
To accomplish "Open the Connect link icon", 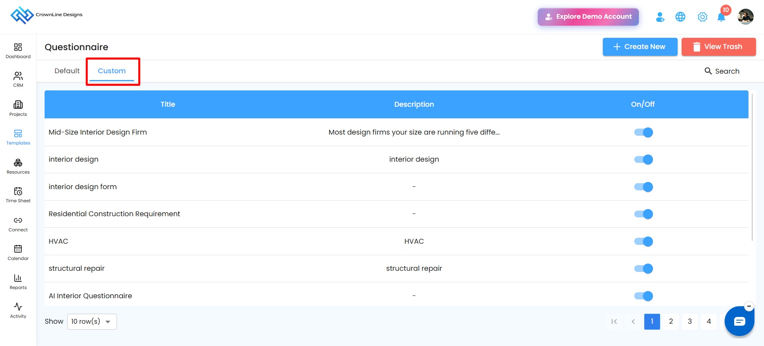I will (x=18, y=220).
